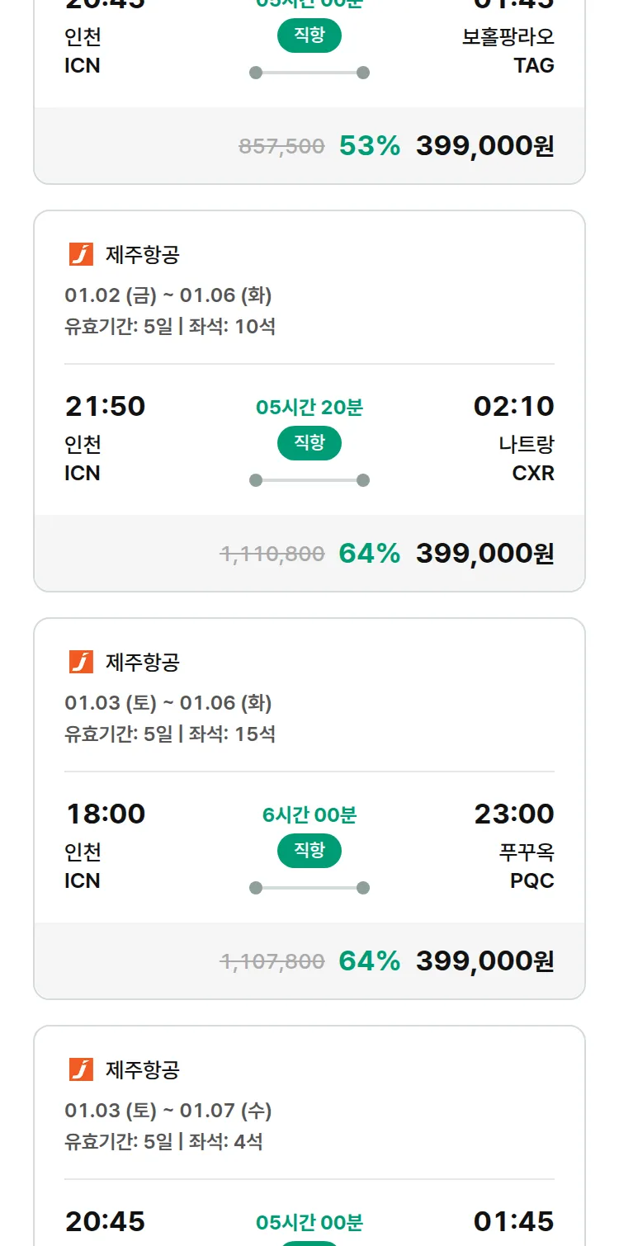The width and height of the screenshot is (619, 1246).
Task: Click the 01.03 (토) ~ 01.07 (수) date range
Action: 168,1111
